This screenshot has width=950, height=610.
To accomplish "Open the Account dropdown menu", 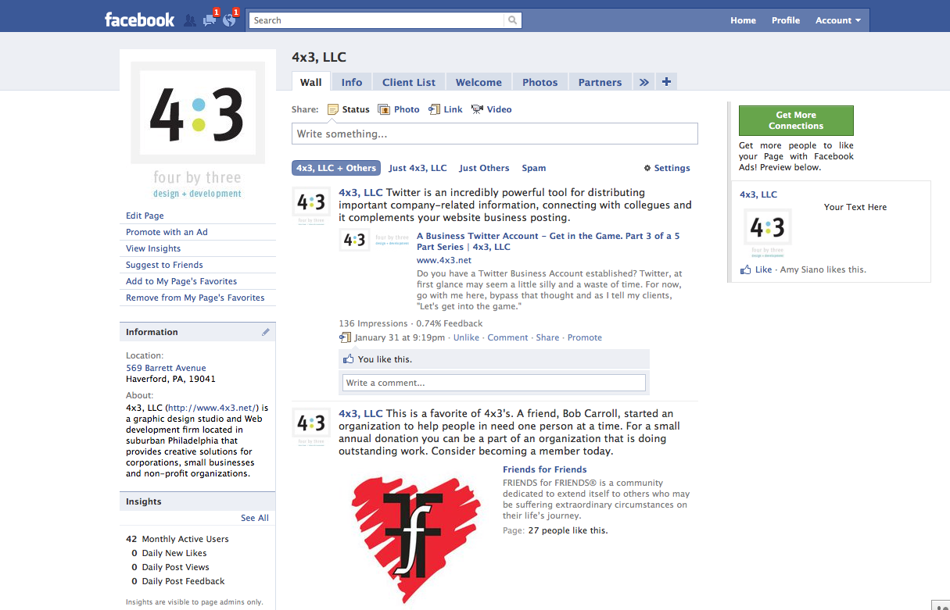I will pos(837,20).
